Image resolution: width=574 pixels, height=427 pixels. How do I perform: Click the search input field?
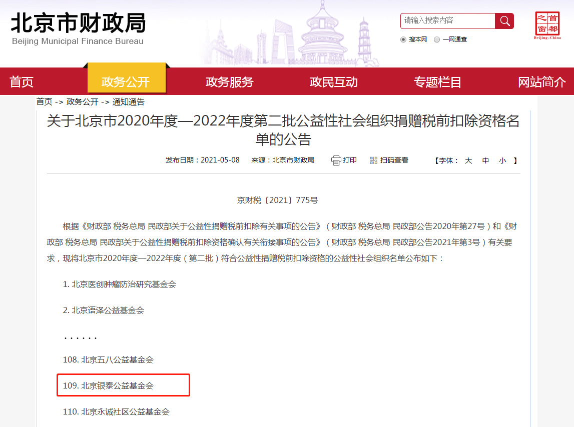click(x=447, y=21)
